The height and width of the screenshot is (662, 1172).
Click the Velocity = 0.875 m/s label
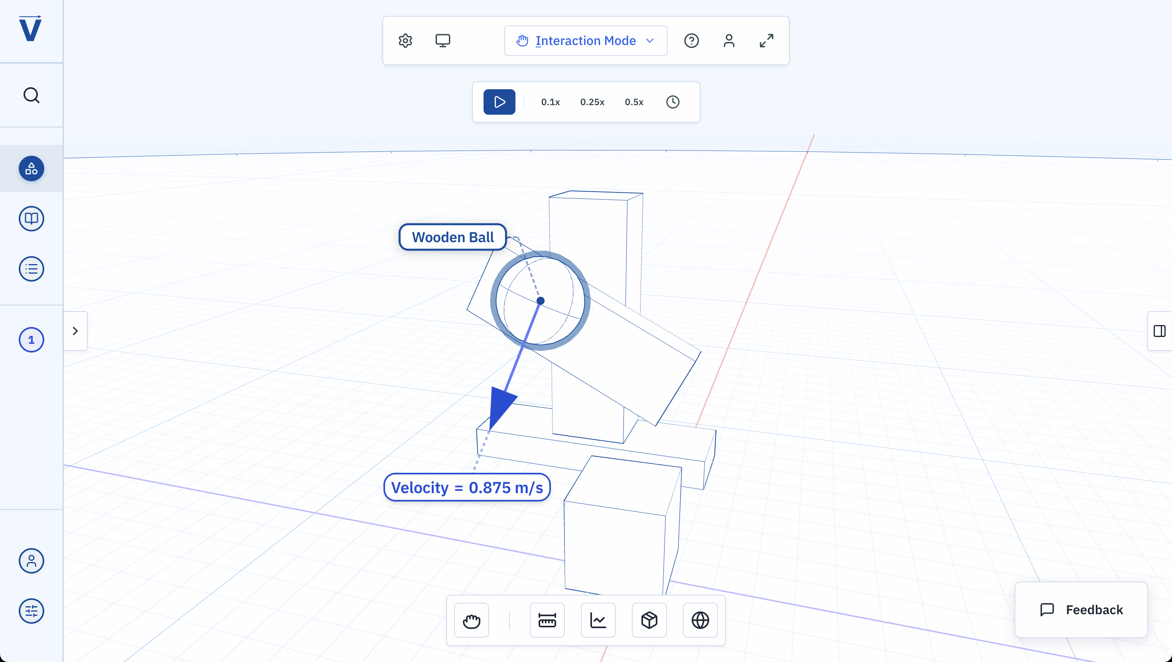467,488
